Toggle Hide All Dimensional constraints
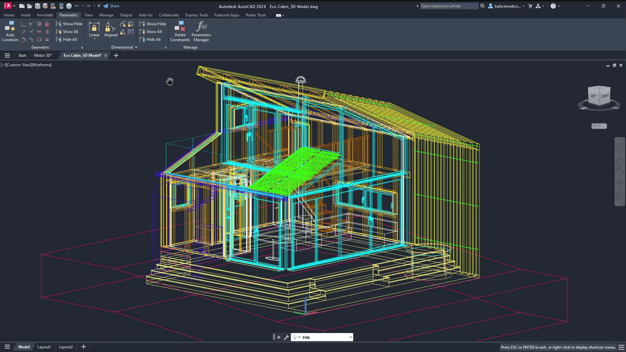 point(153,39)
